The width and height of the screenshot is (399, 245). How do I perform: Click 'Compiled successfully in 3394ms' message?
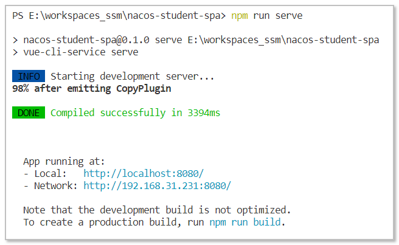pos(135,112)
